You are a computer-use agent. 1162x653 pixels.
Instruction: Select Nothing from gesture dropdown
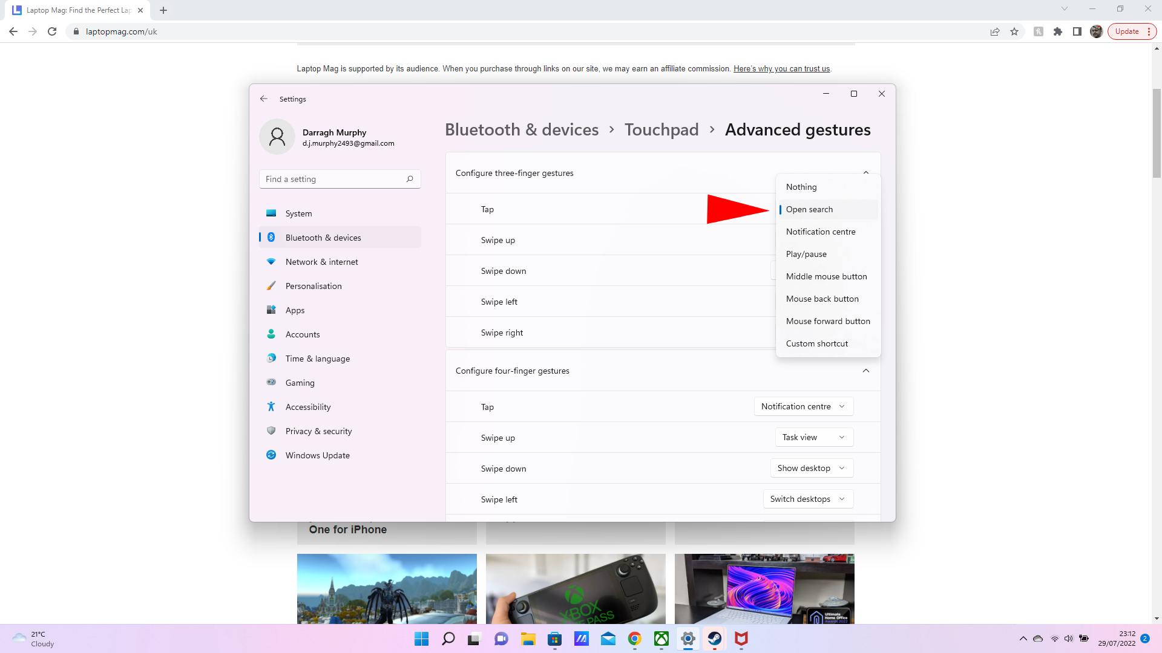(801, 187)
